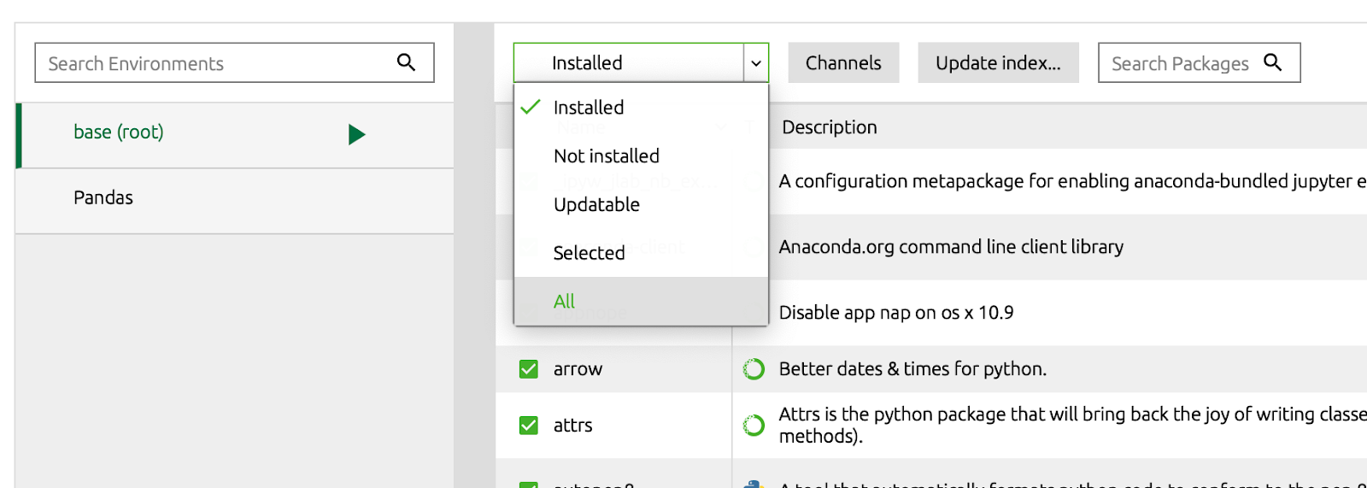Viewport: 1367px width, 488px height.
Task: Open the Channels dialog
Action: [842, 63]
